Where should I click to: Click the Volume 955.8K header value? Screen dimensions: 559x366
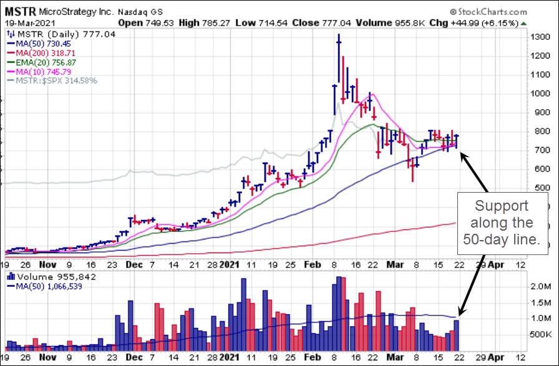tap(391, 23)
